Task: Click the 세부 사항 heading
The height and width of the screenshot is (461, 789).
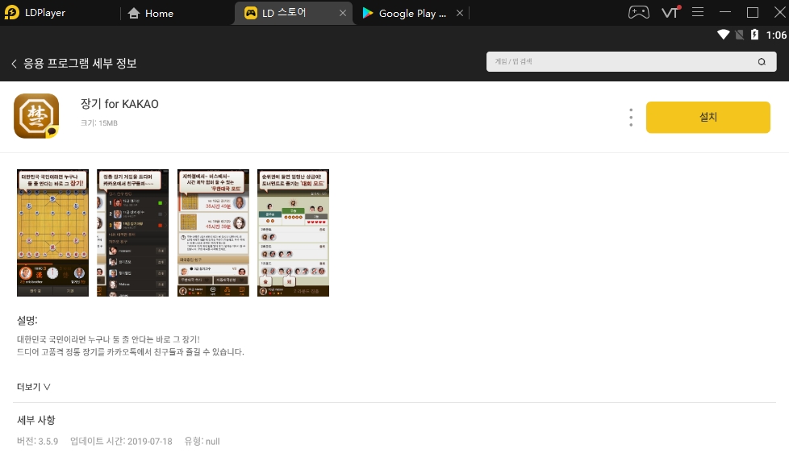Action: [x=36, y=420]
